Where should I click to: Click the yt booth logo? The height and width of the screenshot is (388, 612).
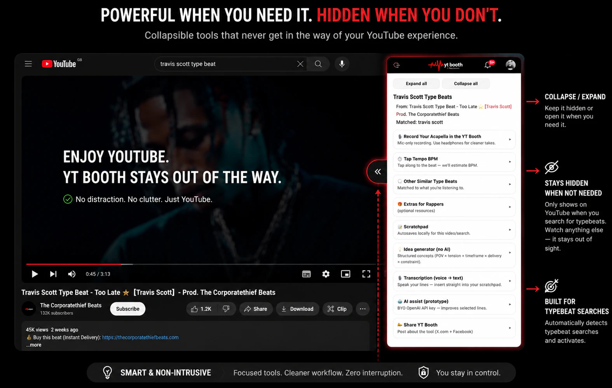(445, 65)
